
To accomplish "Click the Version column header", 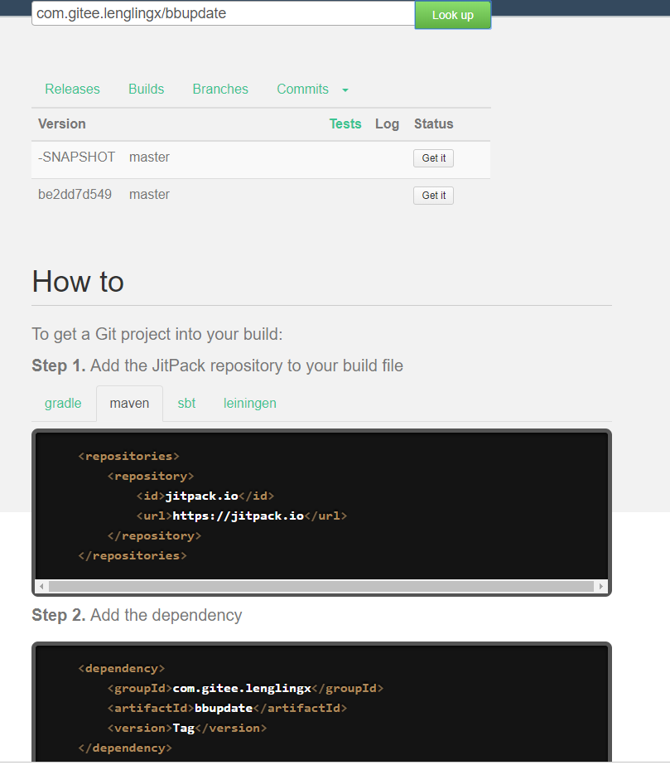I will coord(62,124).
